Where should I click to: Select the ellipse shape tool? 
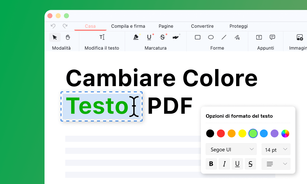(211, 37)
